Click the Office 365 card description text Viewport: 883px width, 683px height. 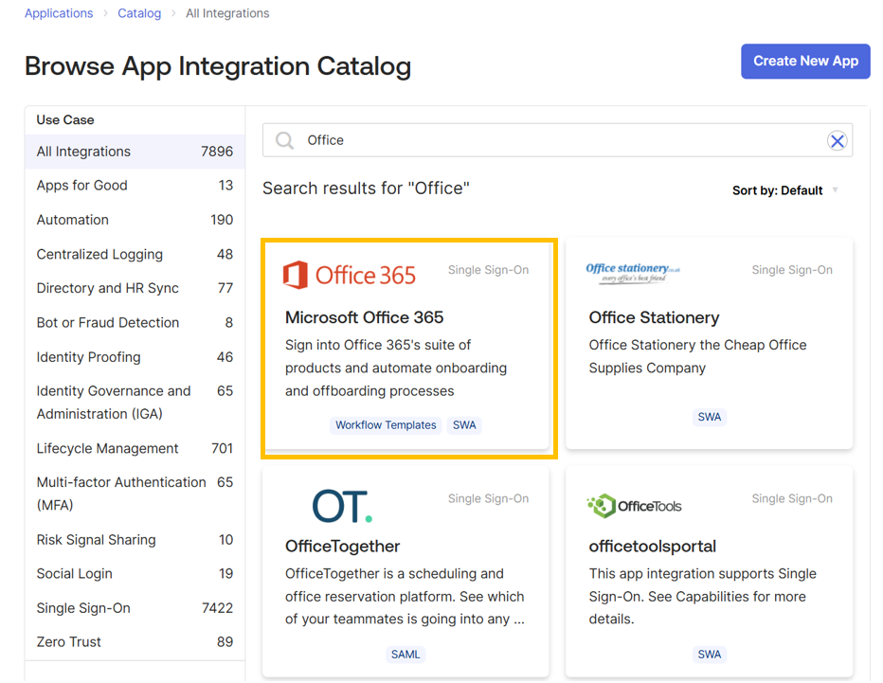tap(396, 368)
